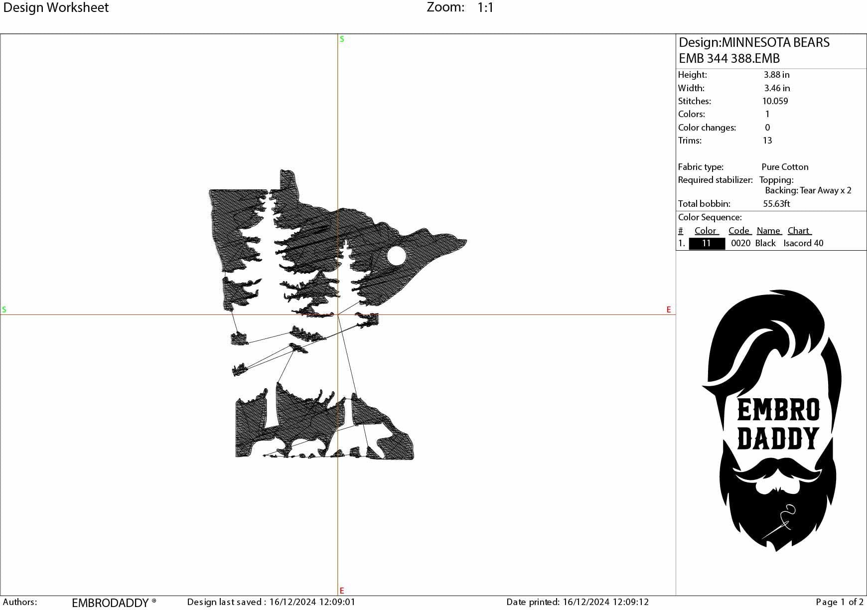Click the Pure Cotton fabric type entry
Screen dimensions: 867x610
785,166
